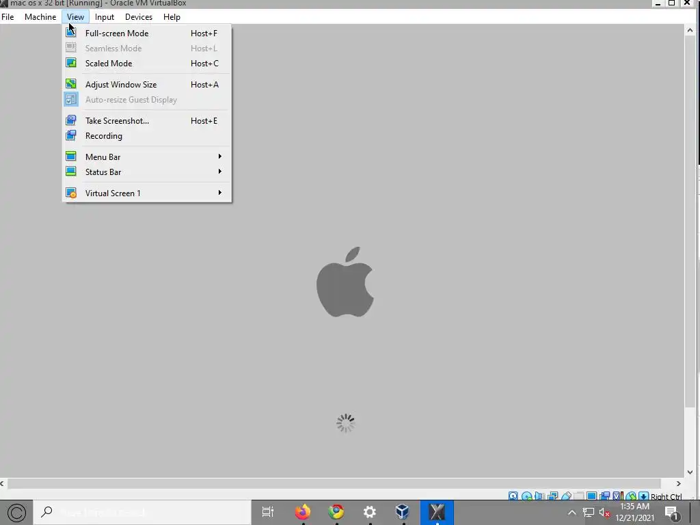Image resolution: width=700 pixels, height=525 pixels.
Task: Click the horizontal scrollbar thumb
Action: click(334, 483)
